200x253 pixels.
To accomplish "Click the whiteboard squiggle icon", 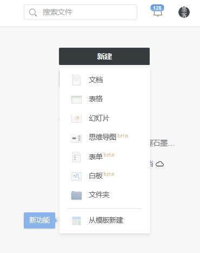I will (x=76, y=176).
